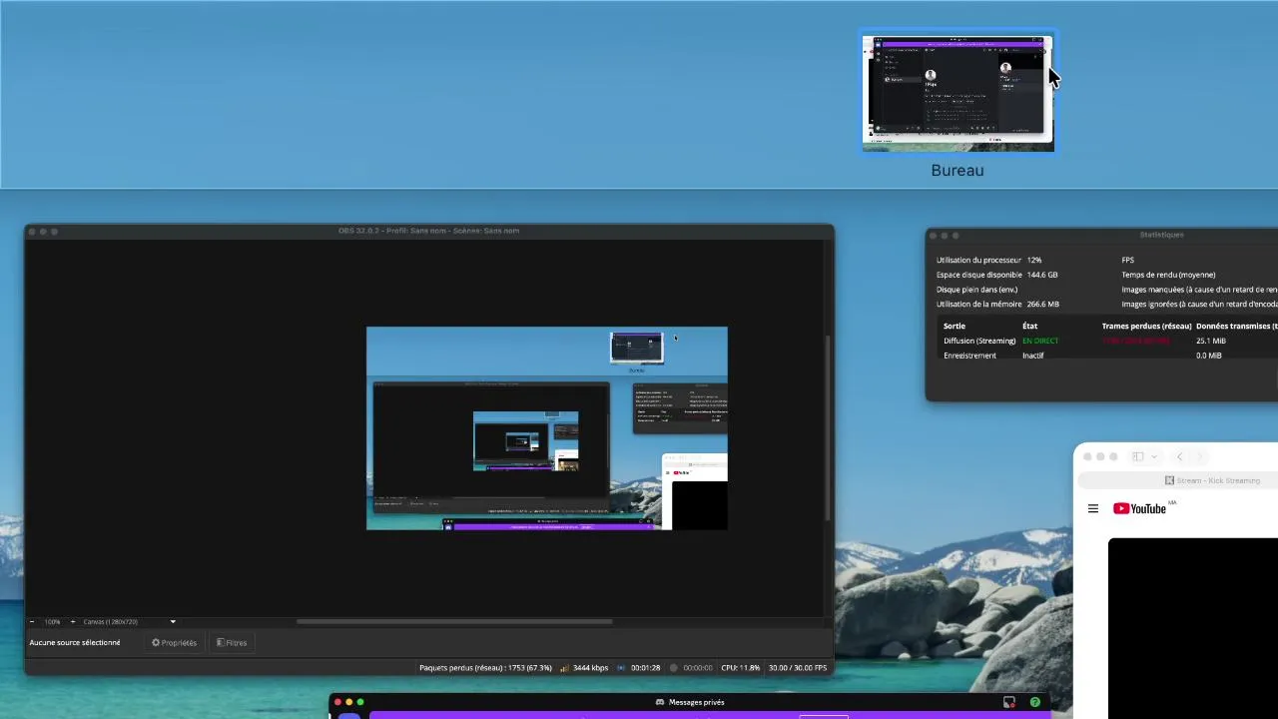Click the 3444 kbps bitrate value
1278x719 pixels.
(x=591, y=668)
